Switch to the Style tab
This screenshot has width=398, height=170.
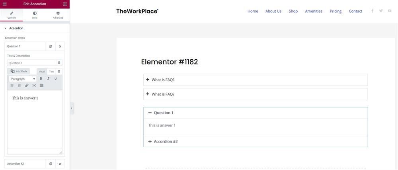tap(35, 15)
